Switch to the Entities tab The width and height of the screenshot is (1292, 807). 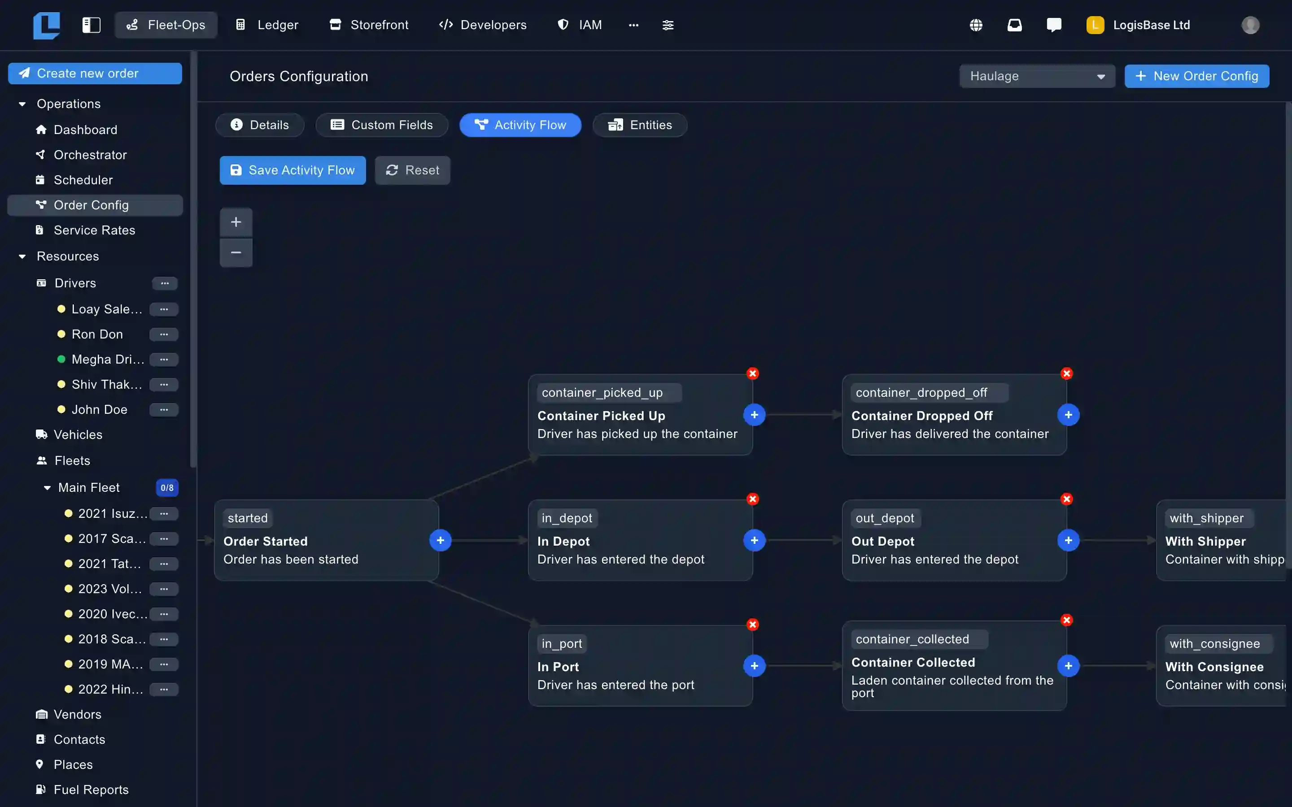[x=640, y=125]
